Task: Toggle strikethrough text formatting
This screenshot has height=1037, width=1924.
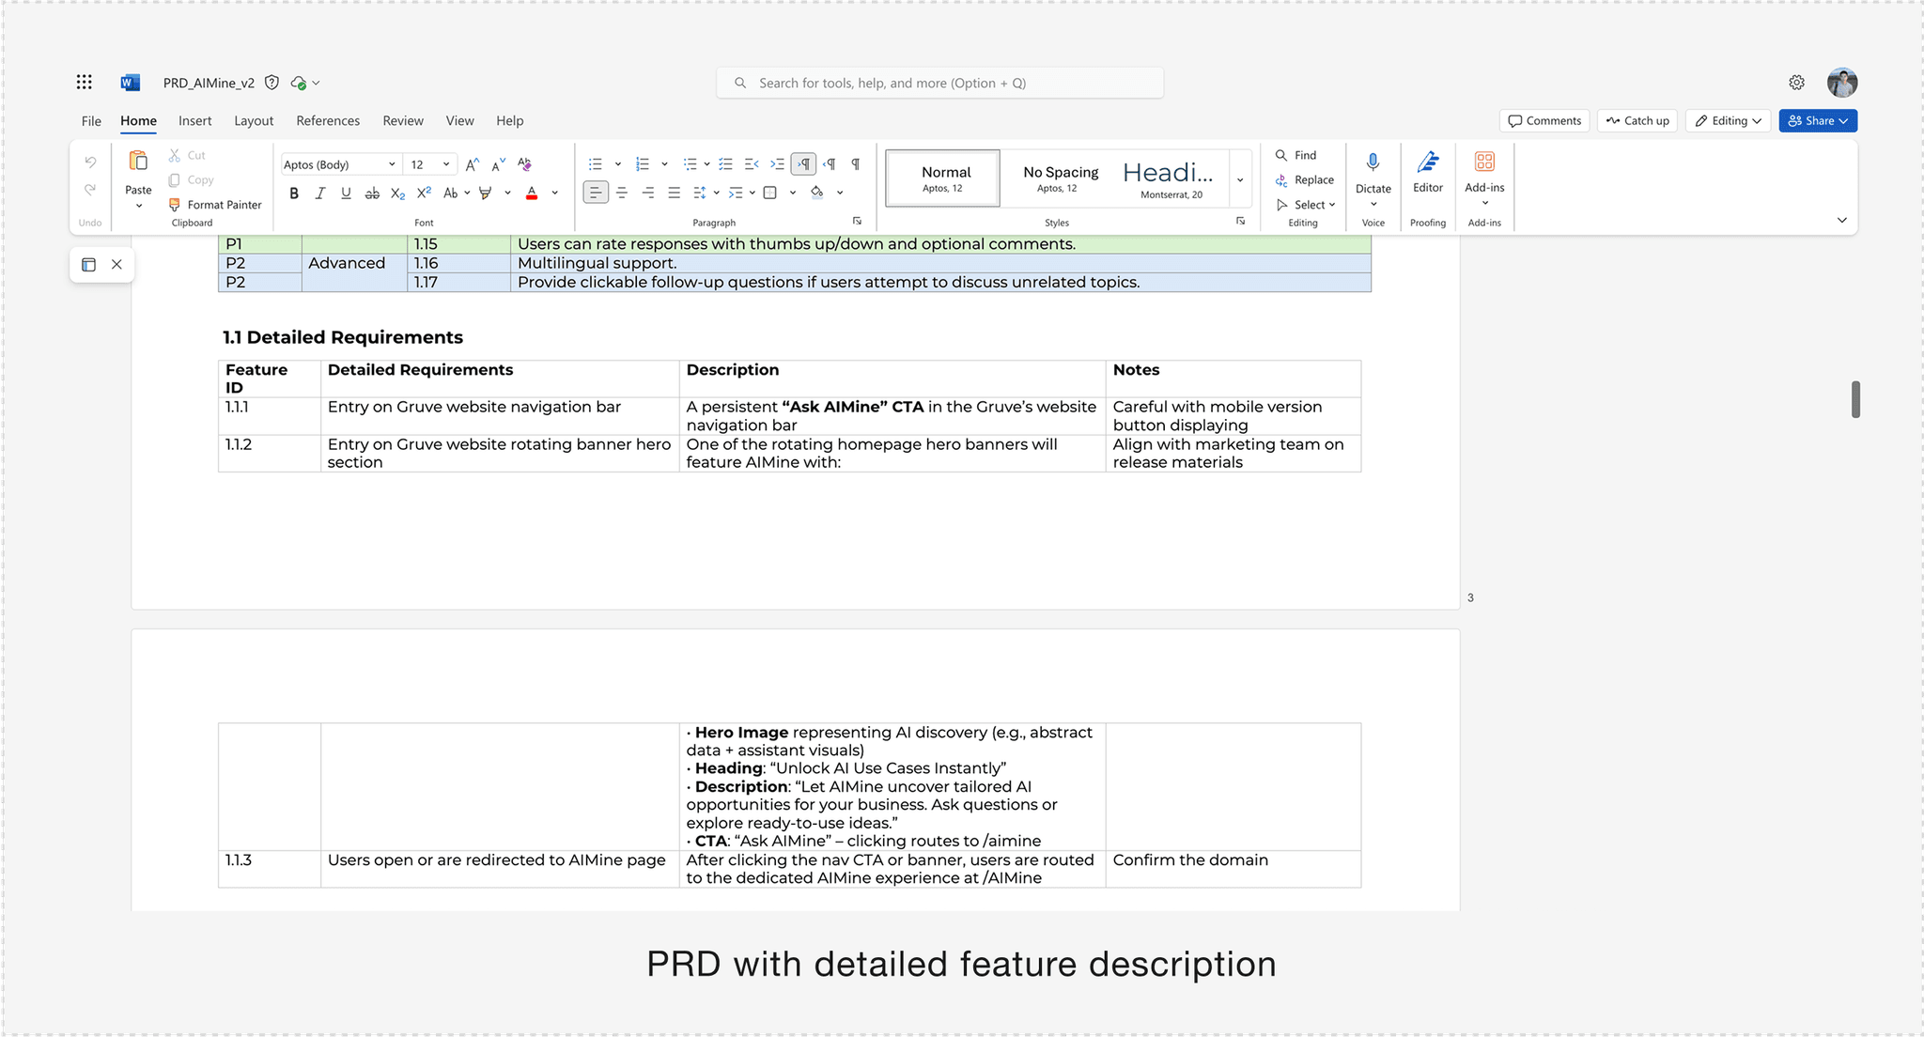Action: coord(372,193)
